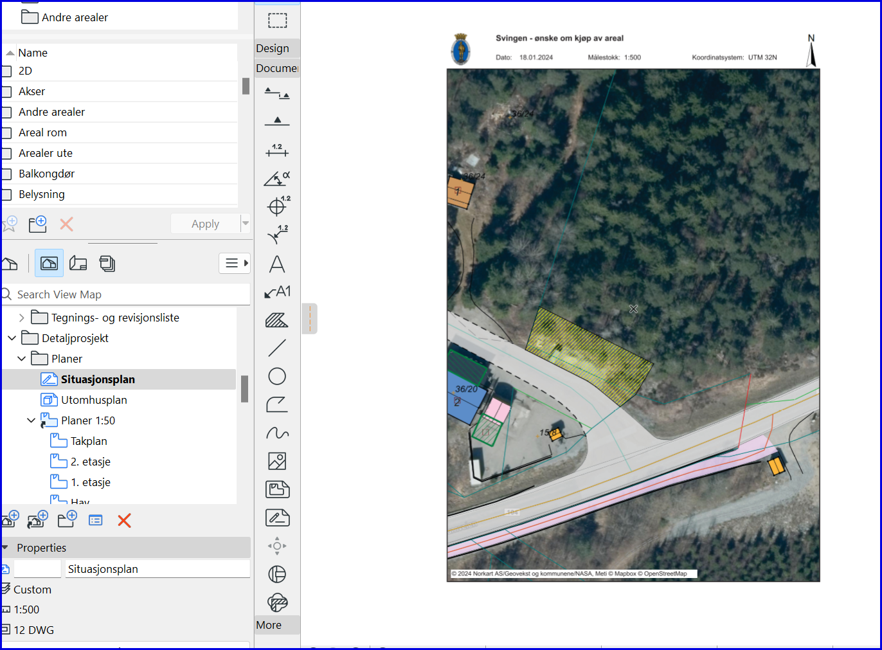The image size is (882, 650).
Task: Expand the More toolbox section
Action: click(269, 625)
